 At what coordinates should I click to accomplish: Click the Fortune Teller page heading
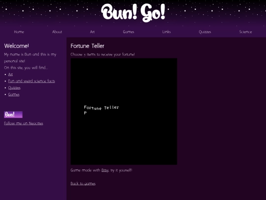(x=87, y=46)
